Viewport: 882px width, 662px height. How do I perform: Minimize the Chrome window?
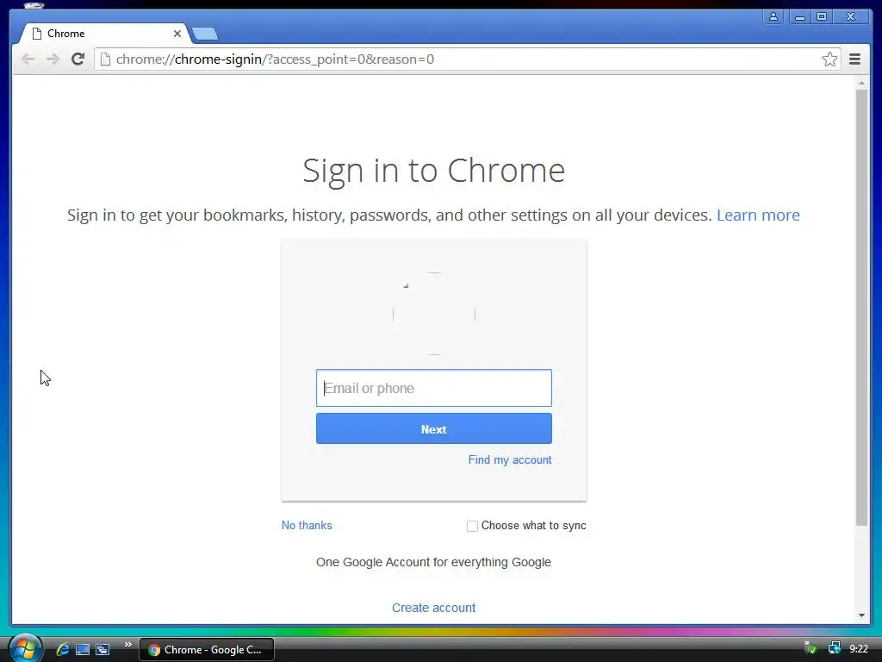tap(799, 17)
